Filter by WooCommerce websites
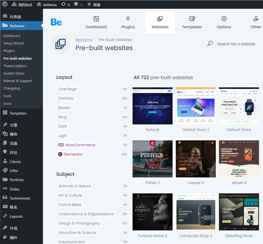263x244 pixels. click(77, 145)
